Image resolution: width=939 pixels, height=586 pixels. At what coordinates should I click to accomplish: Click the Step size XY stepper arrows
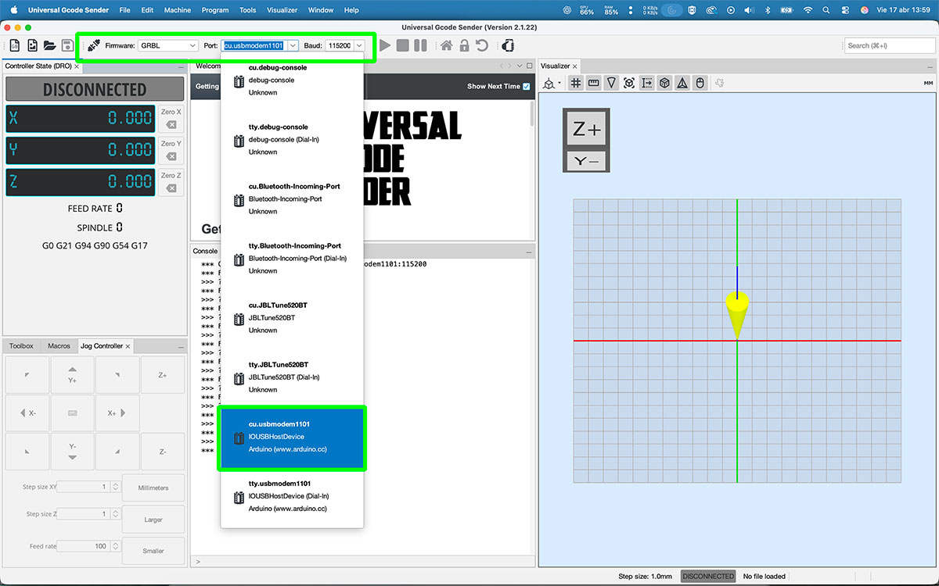coord(115,487)
